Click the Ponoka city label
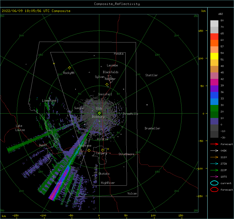Viewport: 234px width, 219px height. (x=119, y=54)
